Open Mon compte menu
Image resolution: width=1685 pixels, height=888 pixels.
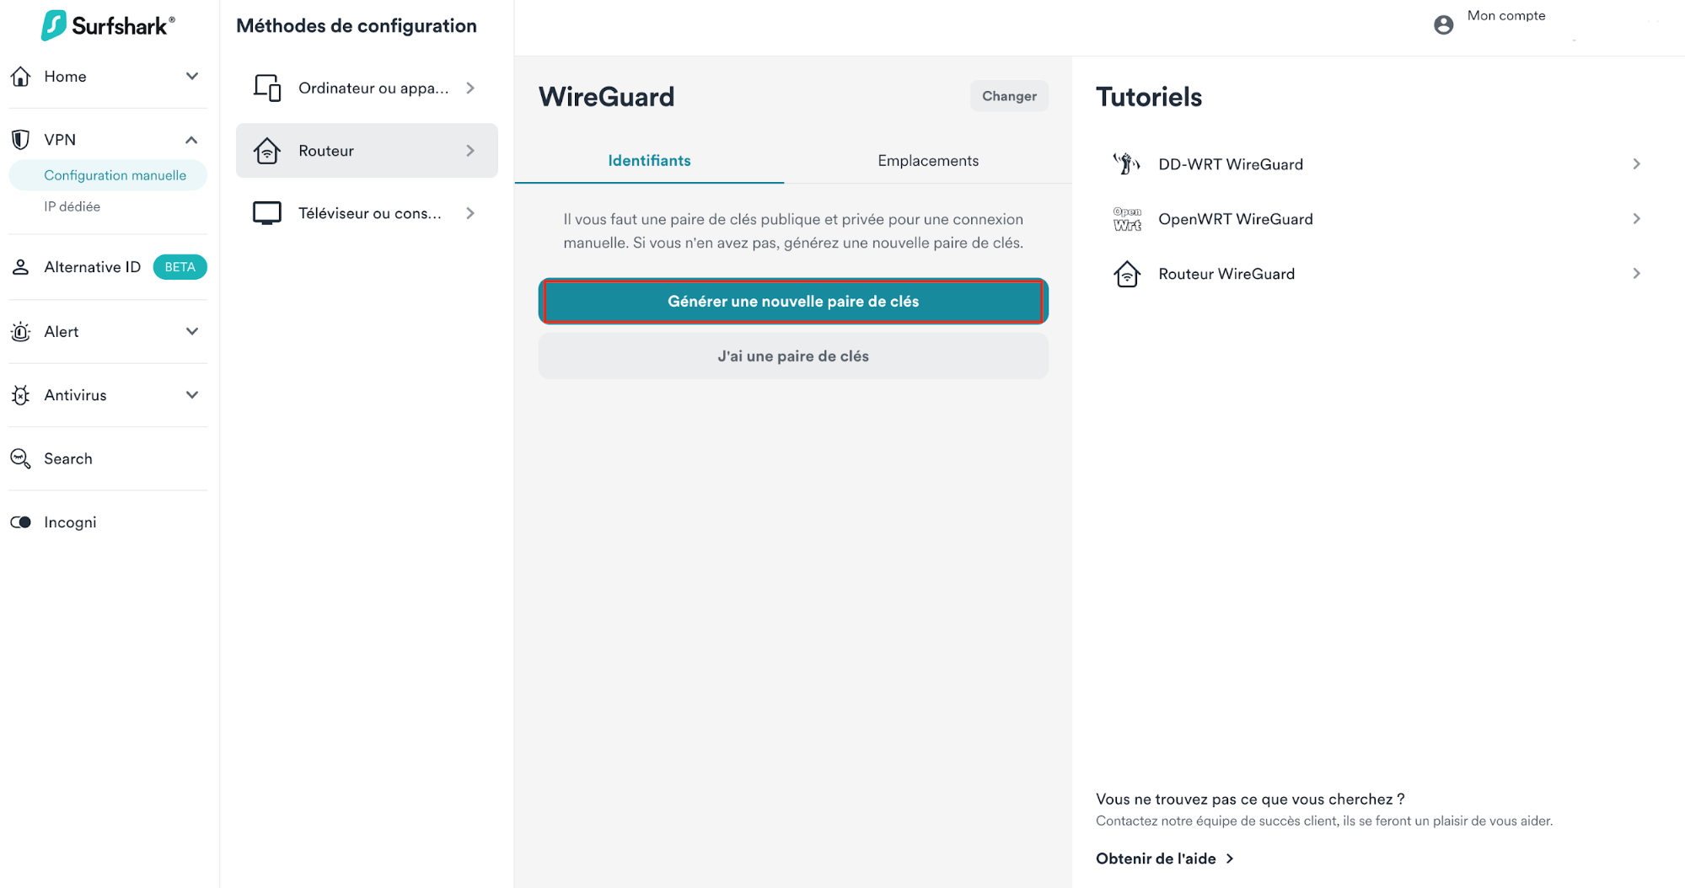pos(1506,15)
